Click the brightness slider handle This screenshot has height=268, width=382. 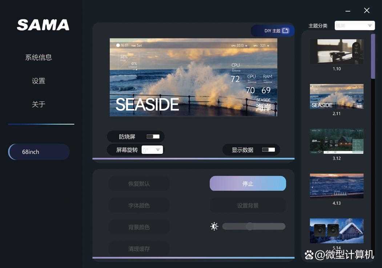point(250,227)
